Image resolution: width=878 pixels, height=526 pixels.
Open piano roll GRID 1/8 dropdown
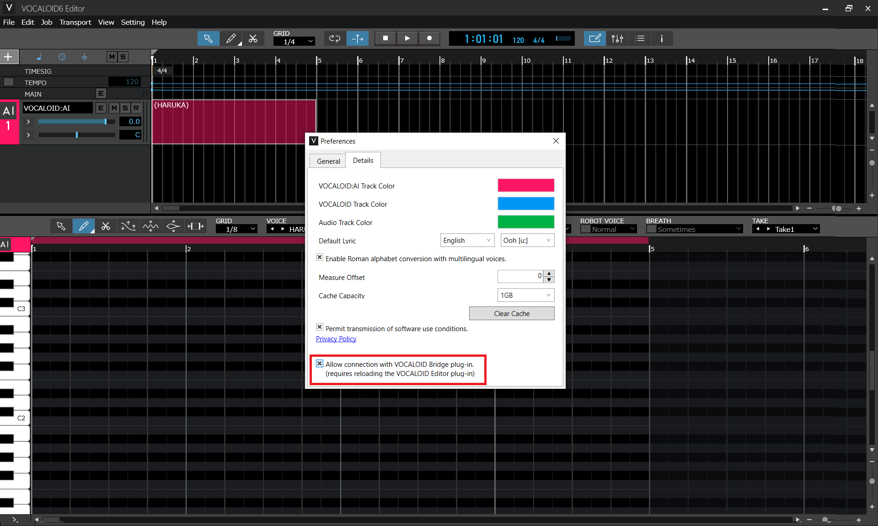pos(236,229)
